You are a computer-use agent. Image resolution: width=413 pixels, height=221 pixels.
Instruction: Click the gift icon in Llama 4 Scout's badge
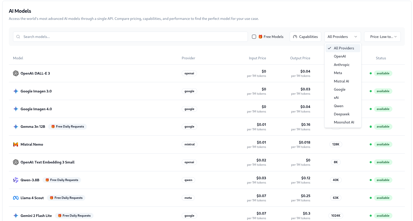(x=51, y=198)
